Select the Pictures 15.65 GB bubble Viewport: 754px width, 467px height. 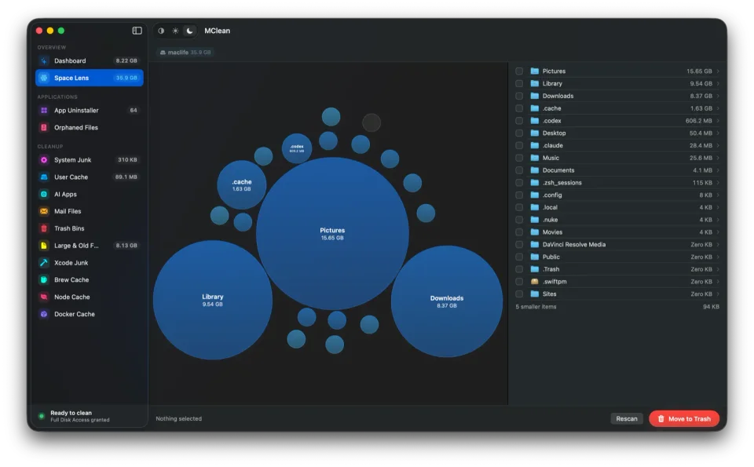point(332,234)
